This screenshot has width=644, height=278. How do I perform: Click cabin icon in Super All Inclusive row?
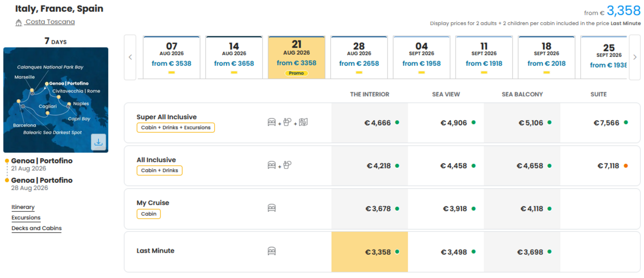coord(272,122)
